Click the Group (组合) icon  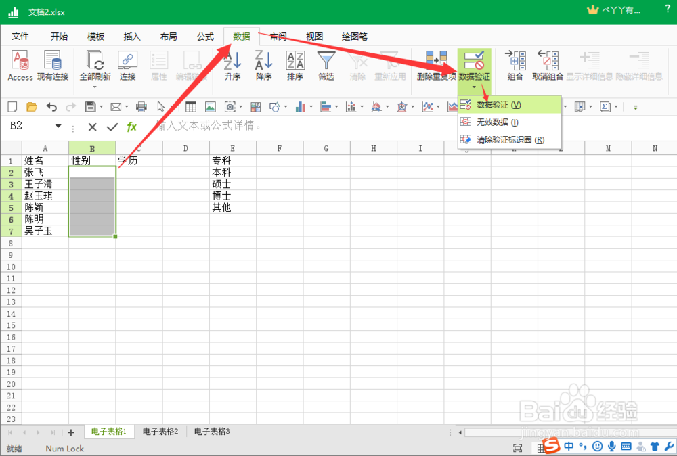coord(515,60)
